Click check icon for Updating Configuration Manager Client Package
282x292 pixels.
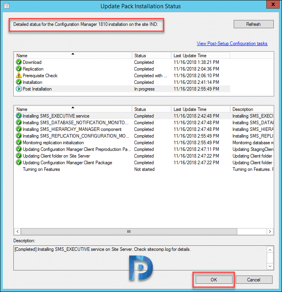(x=19, y=163)
